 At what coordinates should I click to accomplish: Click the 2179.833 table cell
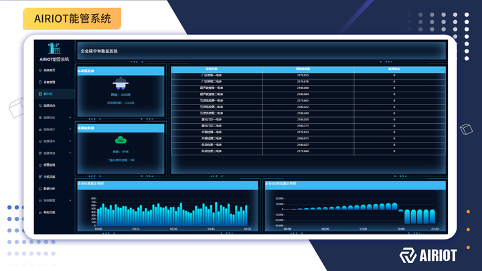(303, 132)
